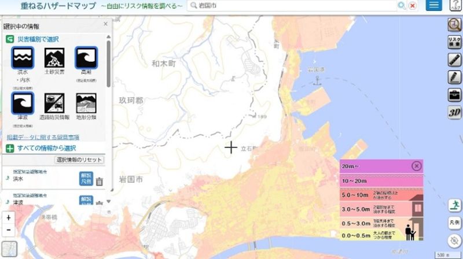The width and height of the screenshot is (463, 259).
Task: Select the 津波 tsunami hazard icon
Action: tap(23, 103)
